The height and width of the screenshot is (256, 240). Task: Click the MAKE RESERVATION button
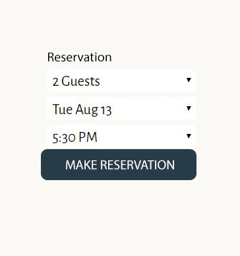[x=119, y=164]
